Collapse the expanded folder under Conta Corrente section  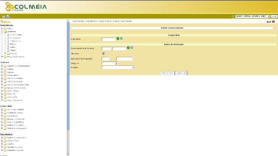[x=2, y=32]
